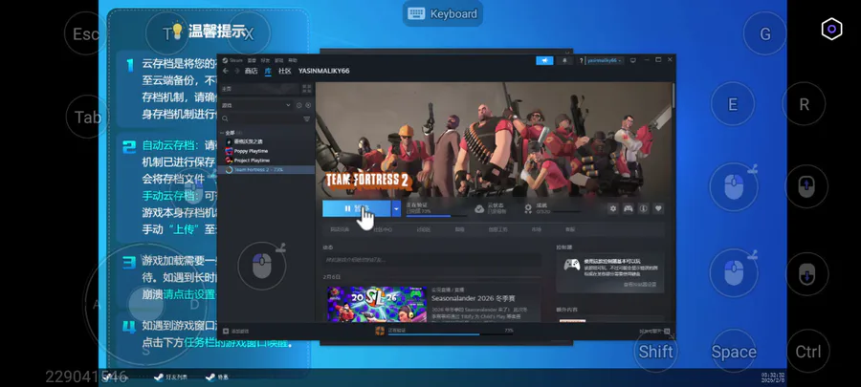Screen dimensions: 861x387
Task: Tap the virtual R key
Action: pos(804,104)
